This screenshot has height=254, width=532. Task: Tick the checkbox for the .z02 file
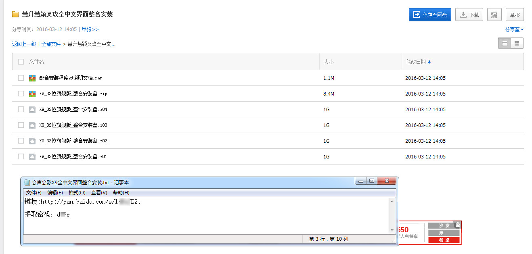(x=21, y=141)
